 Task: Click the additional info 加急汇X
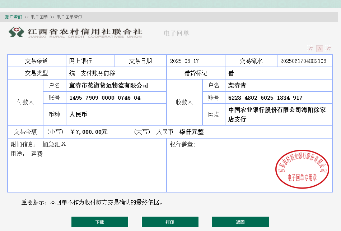[x=54, y=144]
